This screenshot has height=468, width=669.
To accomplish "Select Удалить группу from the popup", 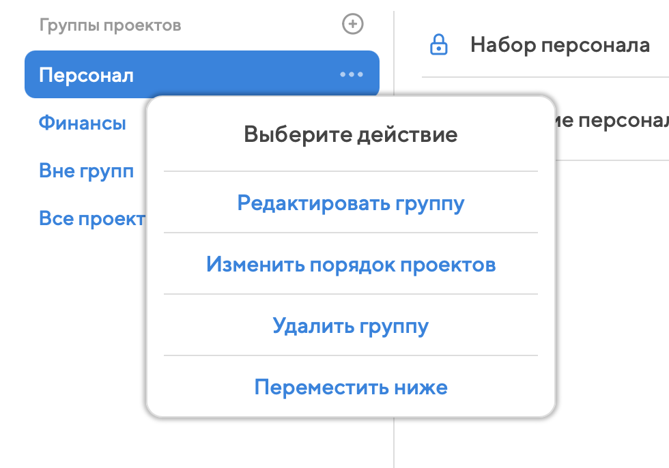I will coord(351,325).
